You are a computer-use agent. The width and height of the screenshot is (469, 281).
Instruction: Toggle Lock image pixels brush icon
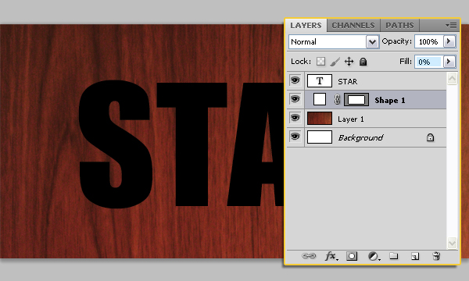[335, 62]
